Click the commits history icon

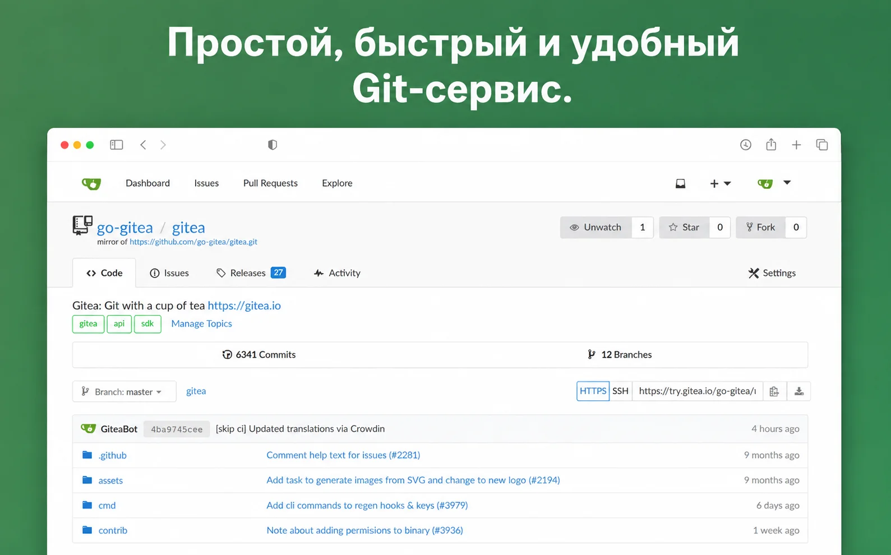click(227, 354)
